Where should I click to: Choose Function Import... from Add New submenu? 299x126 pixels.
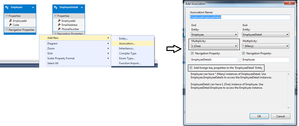point(133,63)
